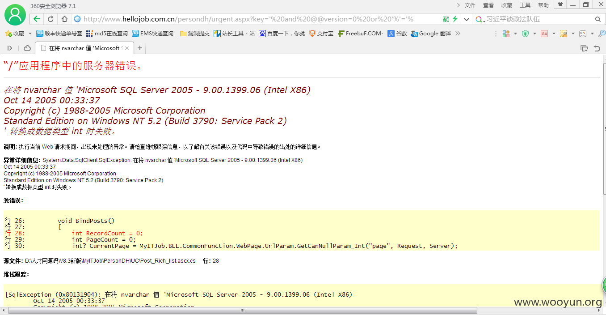Open 站长工具 bookmark
The height and width of the screenshot is (315, 606).
coord(234,34)
